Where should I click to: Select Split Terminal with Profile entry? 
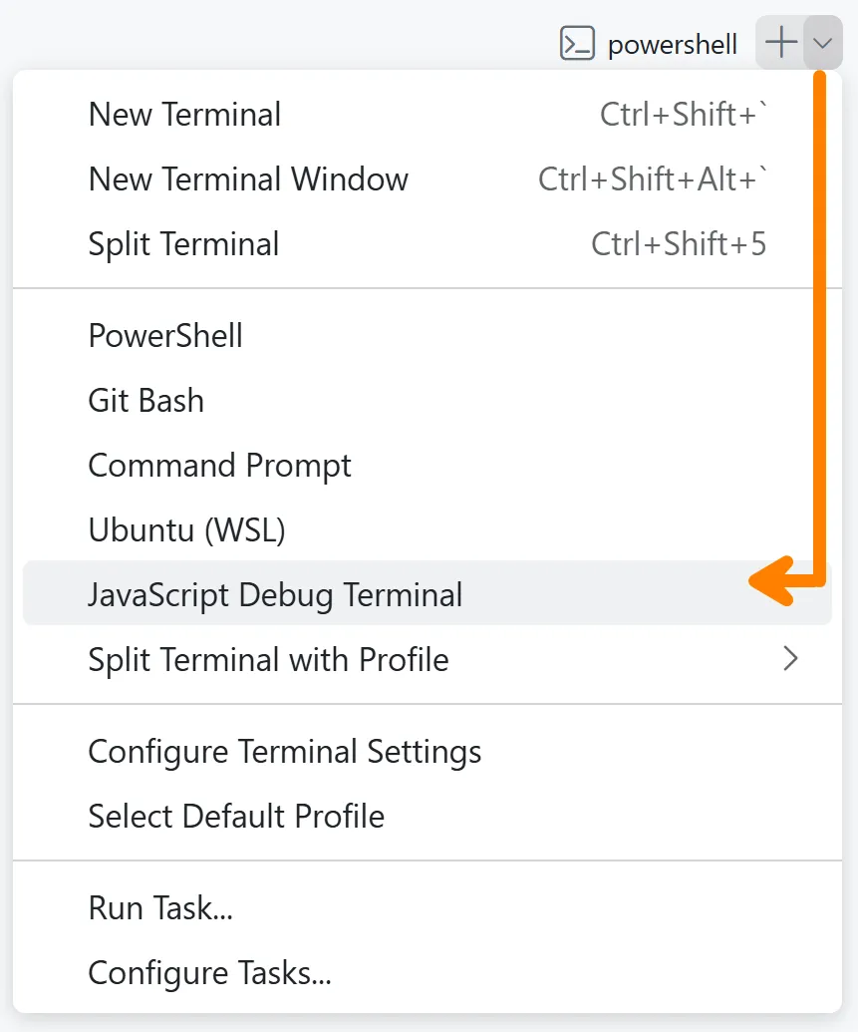269,659
